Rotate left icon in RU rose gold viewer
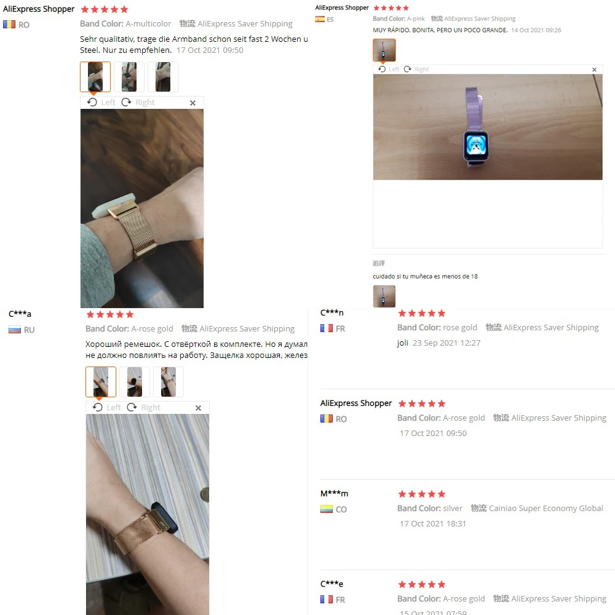Viewport: 615px width, 615px height. coord(98,408)
